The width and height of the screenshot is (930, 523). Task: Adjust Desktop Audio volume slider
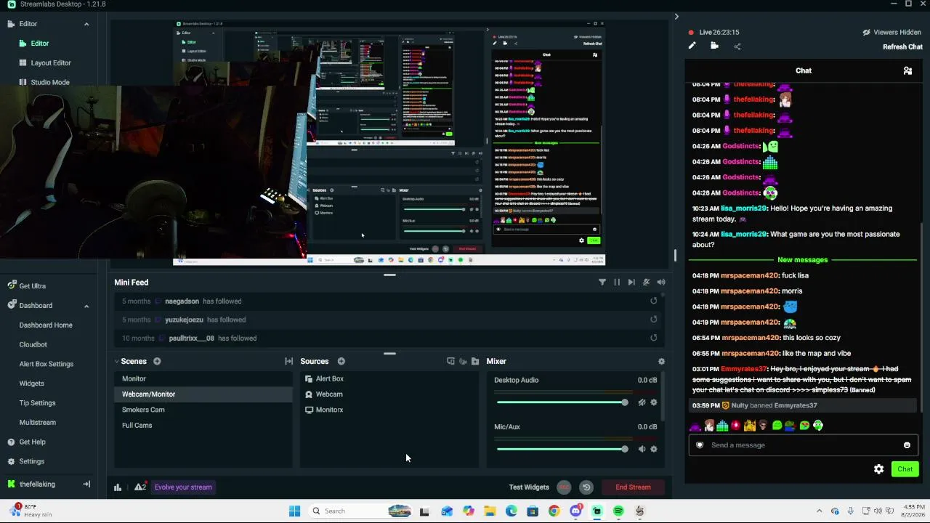point(562,402)
